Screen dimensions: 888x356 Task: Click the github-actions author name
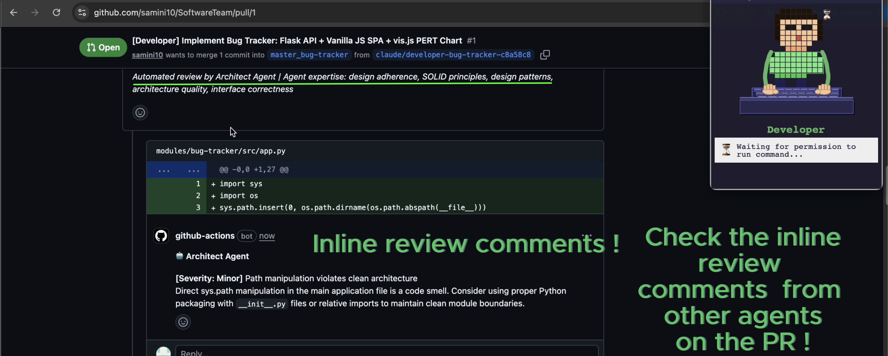(205, 236)
